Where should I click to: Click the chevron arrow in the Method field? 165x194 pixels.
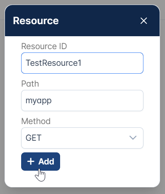(133, 138)
